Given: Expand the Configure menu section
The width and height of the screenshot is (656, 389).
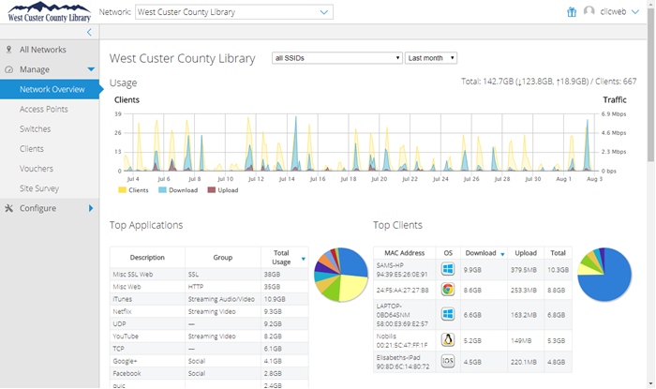Looking at the screenshot, I should (49, 208).
